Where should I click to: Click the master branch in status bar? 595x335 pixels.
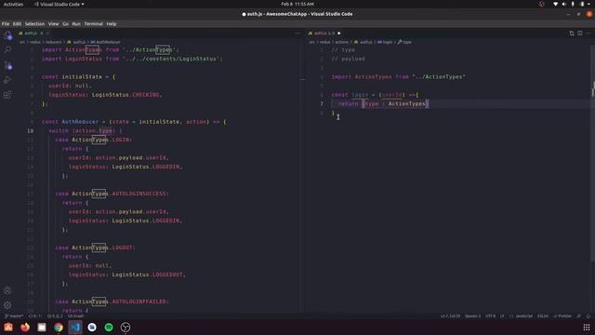click(x=14, y=316)
